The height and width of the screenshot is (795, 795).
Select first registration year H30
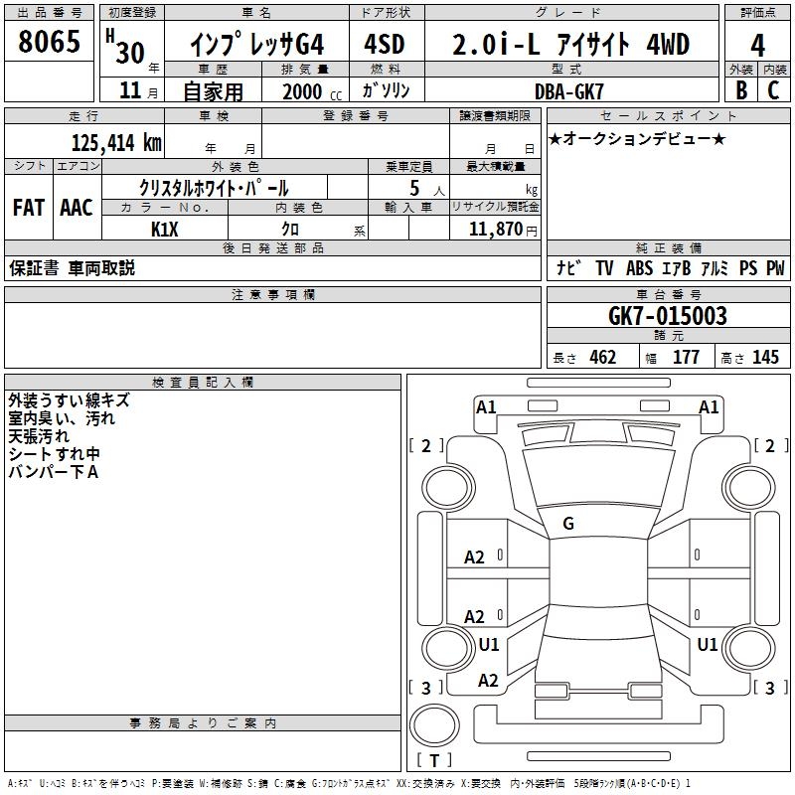[125, 47]
